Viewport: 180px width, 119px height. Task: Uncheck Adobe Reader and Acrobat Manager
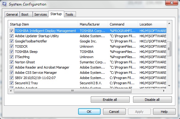[11, 67]
